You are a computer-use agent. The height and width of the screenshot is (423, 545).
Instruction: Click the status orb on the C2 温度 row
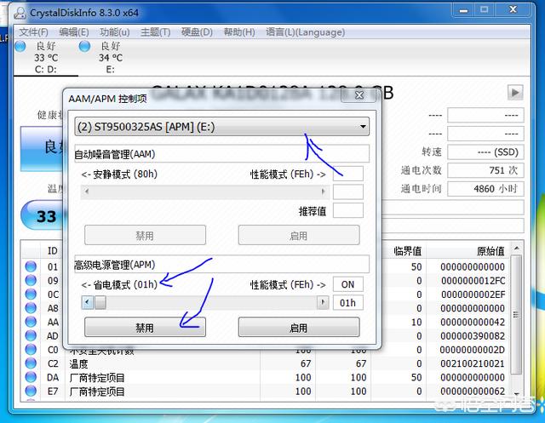[31, 363]
